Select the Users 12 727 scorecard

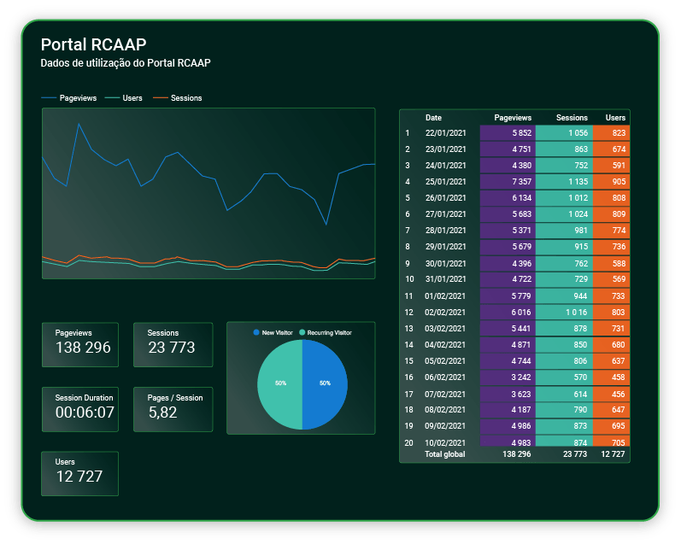(x=80, y=474)
